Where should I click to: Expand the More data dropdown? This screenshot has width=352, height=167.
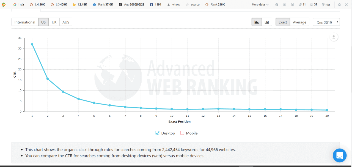click(260, 5)
